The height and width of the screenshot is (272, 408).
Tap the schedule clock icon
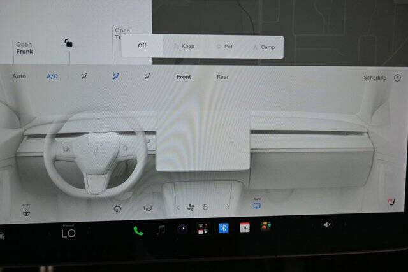pyautogui.click(x=397, y=78)
